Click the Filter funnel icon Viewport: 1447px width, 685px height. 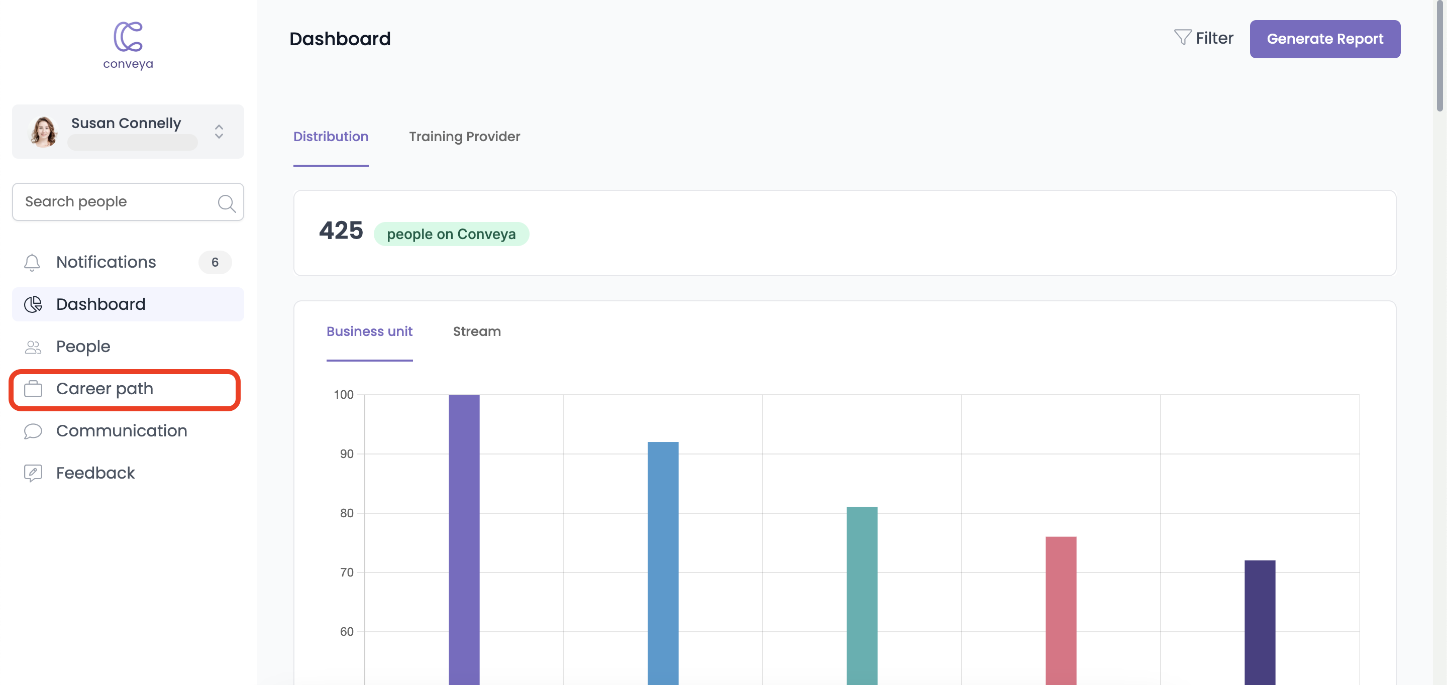(x=1182, y=38)
